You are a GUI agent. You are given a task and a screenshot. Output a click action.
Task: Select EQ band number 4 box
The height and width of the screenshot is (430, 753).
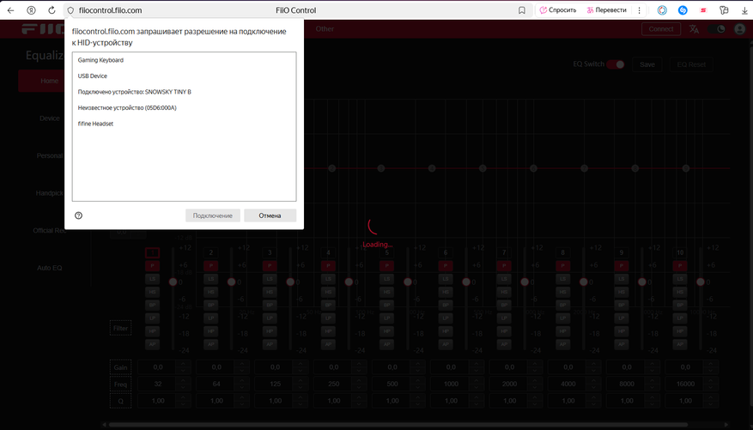coord(329,252)
